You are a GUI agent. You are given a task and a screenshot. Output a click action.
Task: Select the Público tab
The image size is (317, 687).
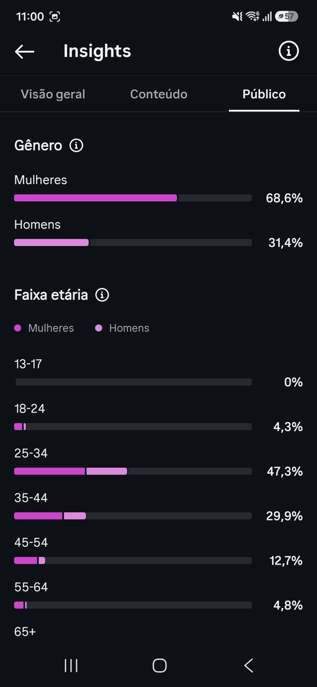[x=264, y=94]
